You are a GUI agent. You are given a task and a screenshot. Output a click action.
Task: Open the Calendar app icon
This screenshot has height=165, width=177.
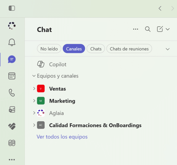pyautogui.click(x=12, y=76)
